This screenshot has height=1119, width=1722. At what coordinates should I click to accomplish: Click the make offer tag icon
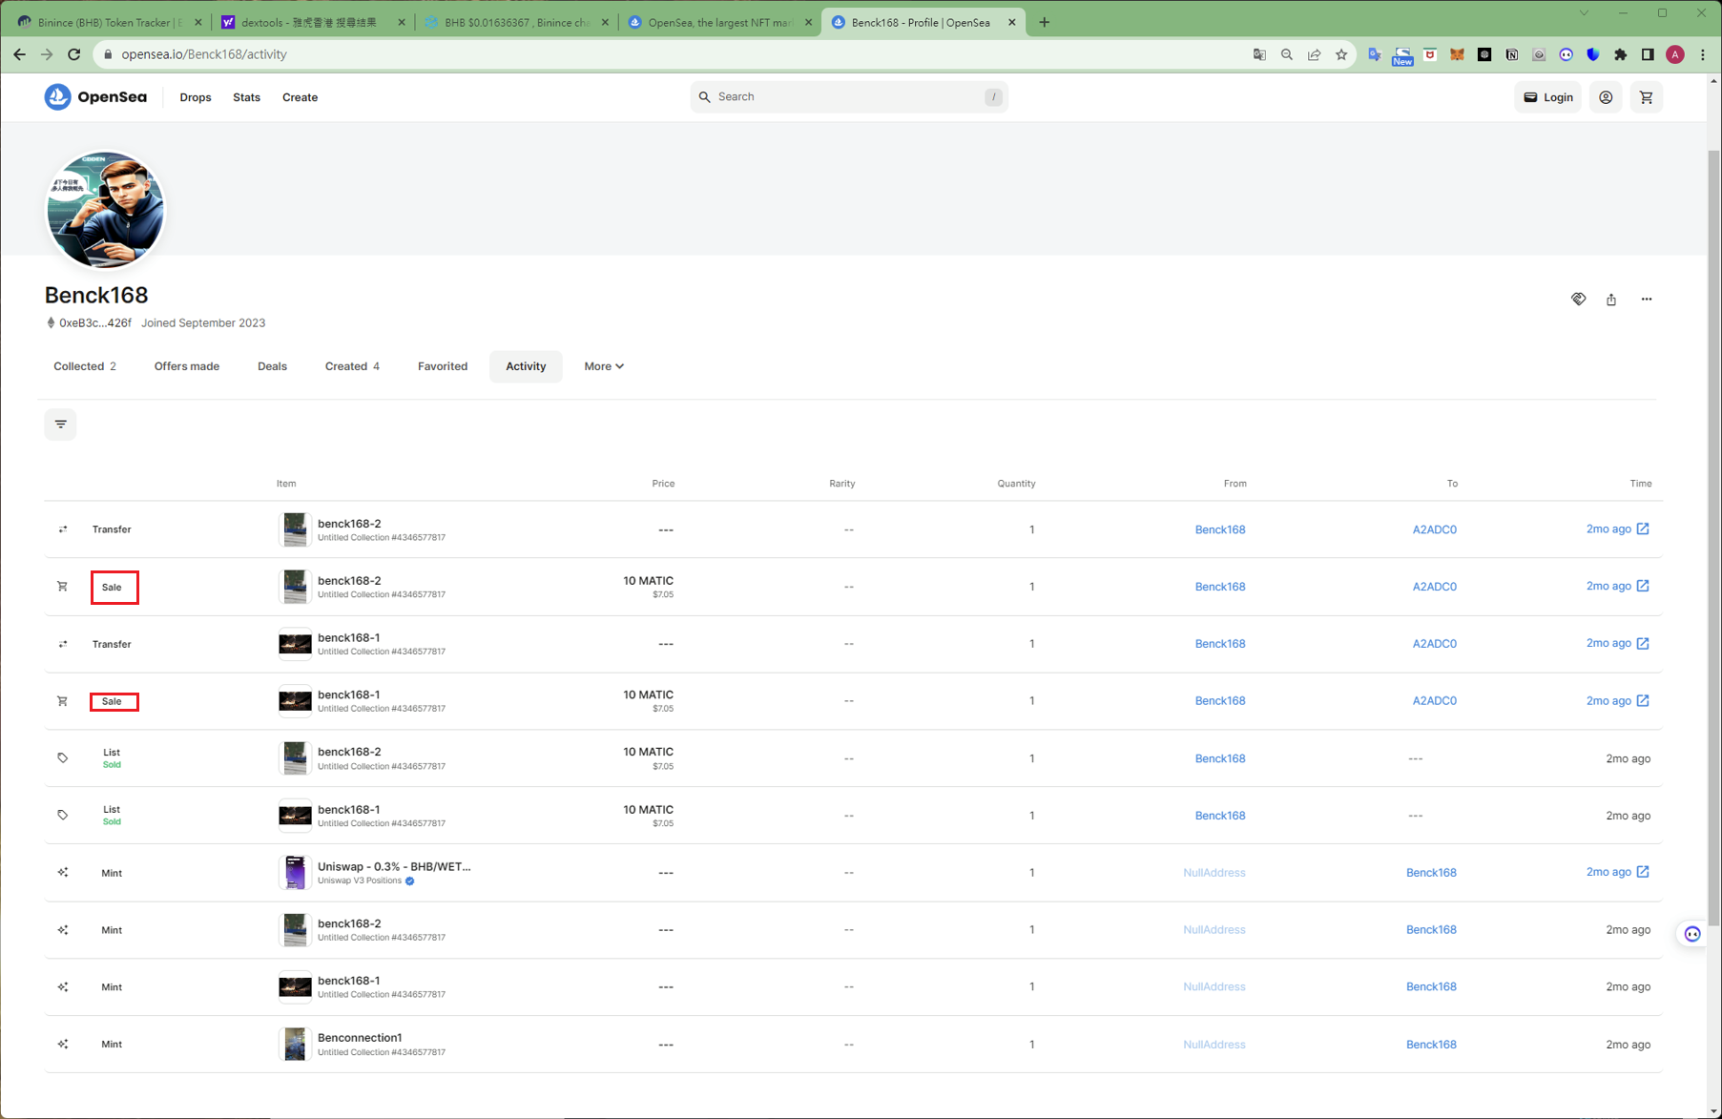pyautogui.click(x=1579, y=300)
